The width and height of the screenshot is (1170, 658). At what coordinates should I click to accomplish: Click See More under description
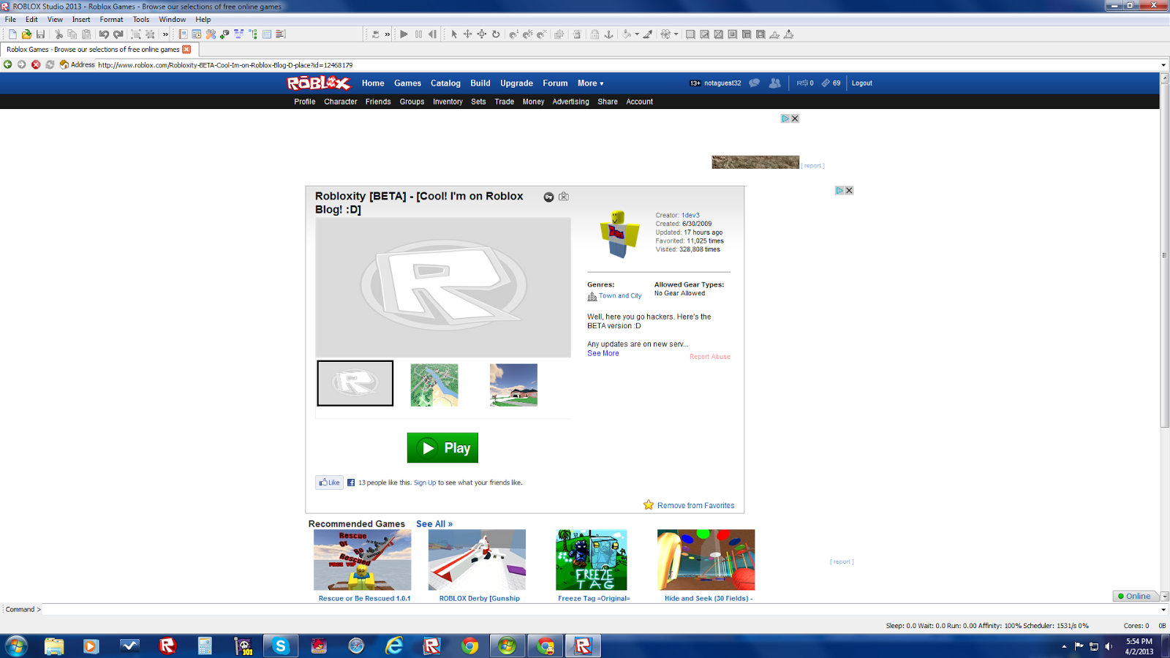603,353
